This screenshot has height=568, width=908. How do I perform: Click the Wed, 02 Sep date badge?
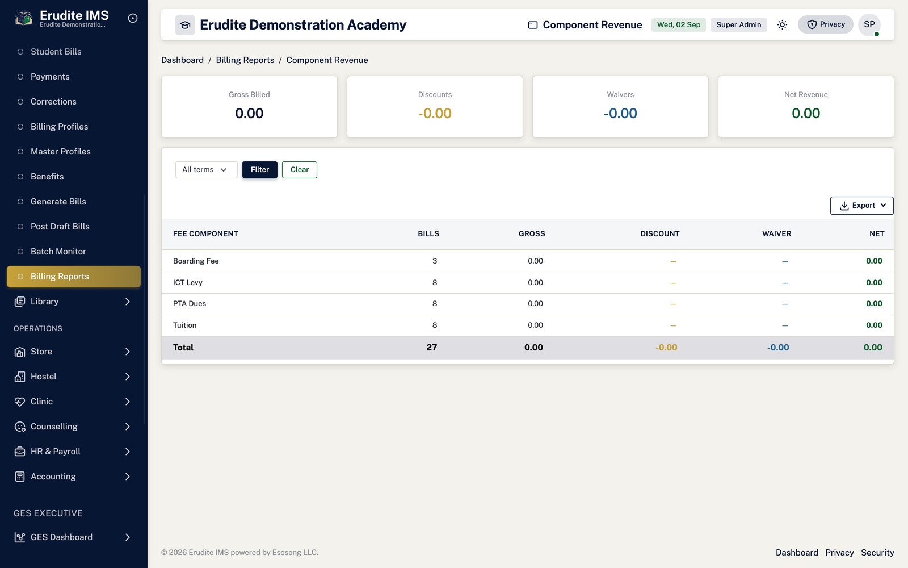679,25
